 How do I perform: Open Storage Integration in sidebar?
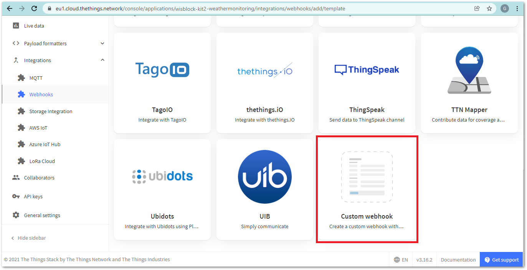[x=51, y=111]
